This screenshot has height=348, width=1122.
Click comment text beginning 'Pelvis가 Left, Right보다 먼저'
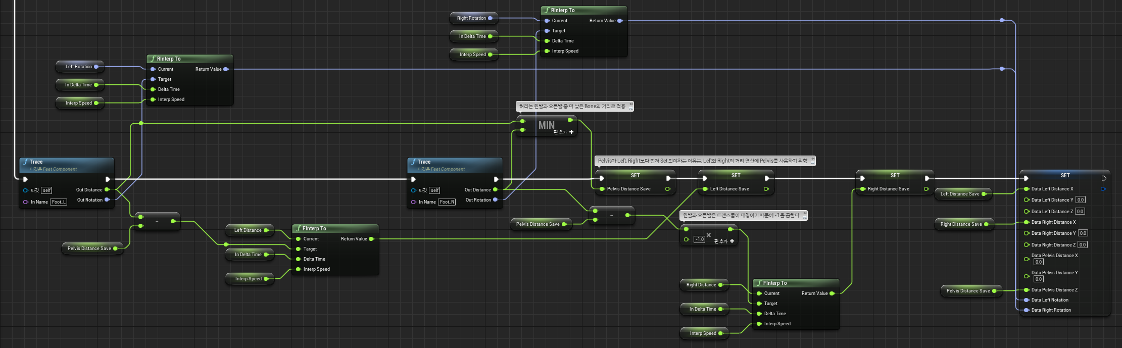pyautogui.click(x=703, y=161)
